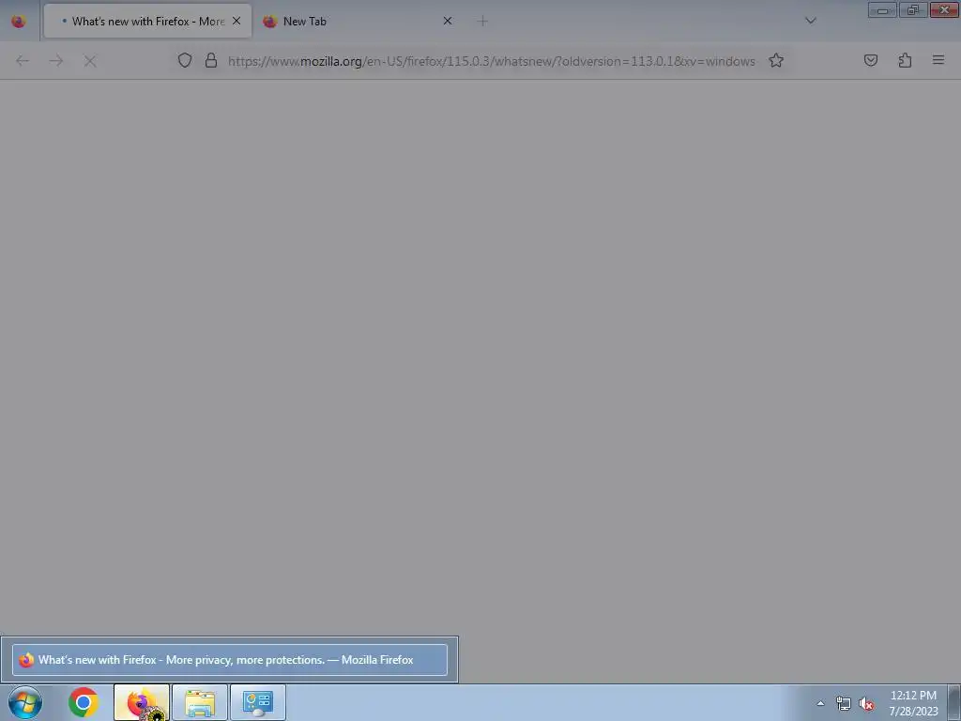
Task: Open the Windows Start menu
Action: [25, 702]
